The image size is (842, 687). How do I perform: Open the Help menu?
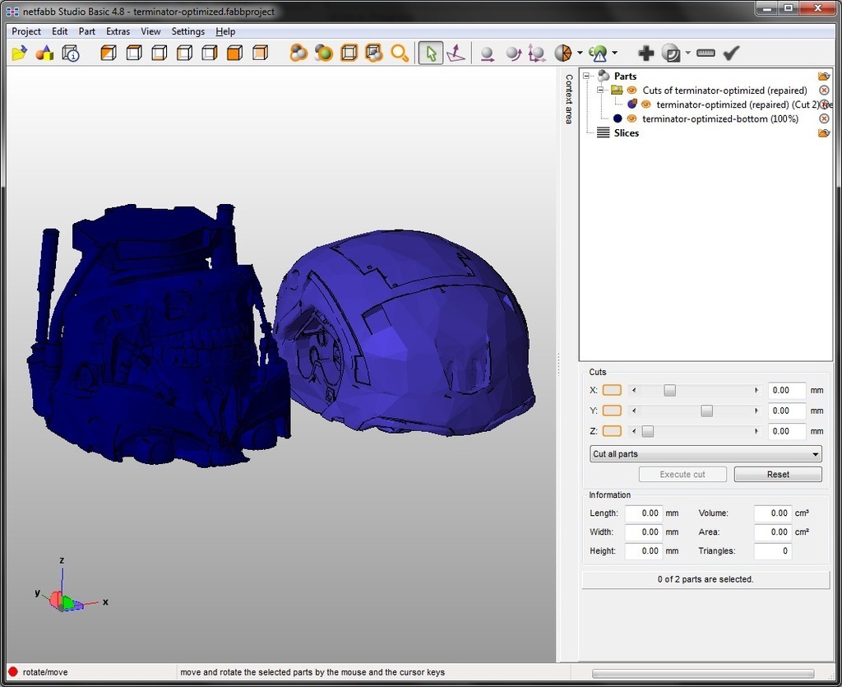coord(225,31)
